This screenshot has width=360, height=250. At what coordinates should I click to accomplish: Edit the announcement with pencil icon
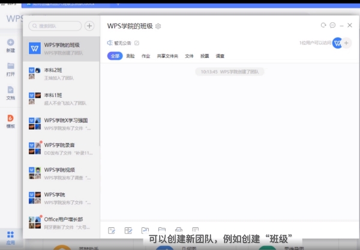coord(137,43)
